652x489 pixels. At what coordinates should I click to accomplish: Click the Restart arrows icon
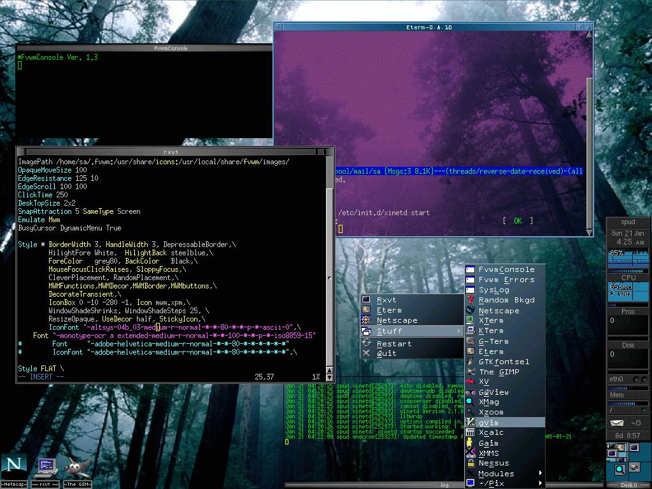(x=366, y=343)
